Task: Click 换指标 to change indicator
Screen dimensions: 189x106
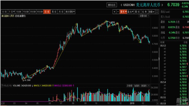Action: coord(144,86)
